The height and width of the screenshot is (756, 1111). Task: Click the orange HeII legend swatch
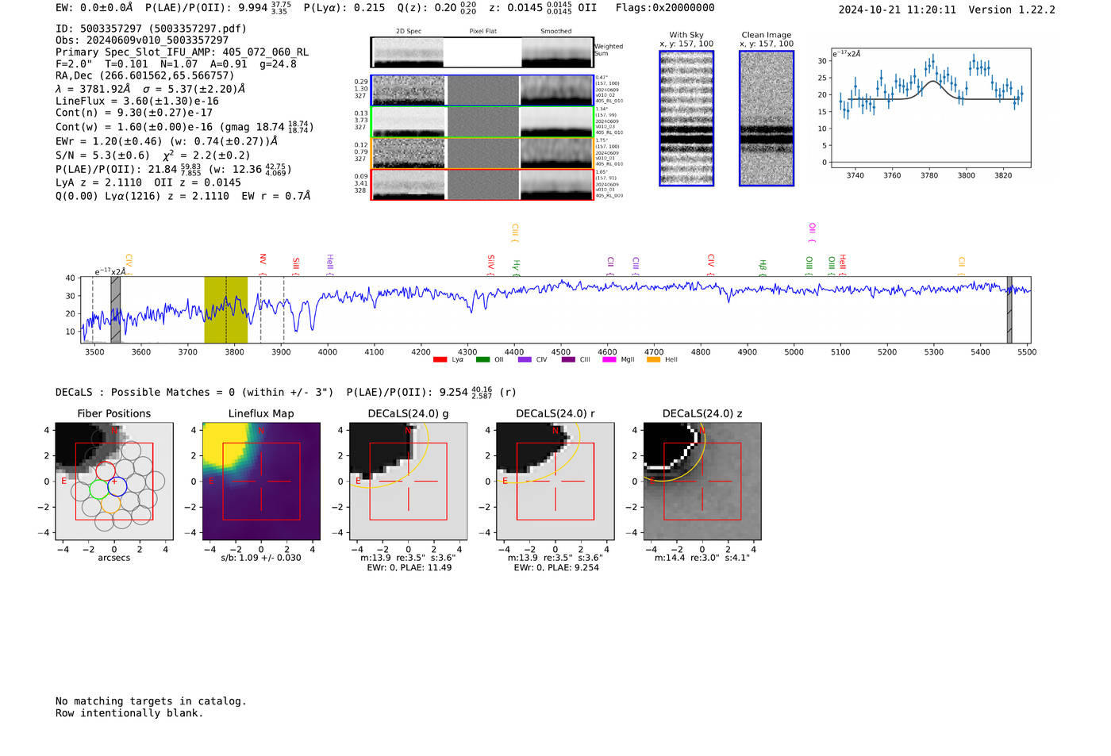[x=654, y=360]
